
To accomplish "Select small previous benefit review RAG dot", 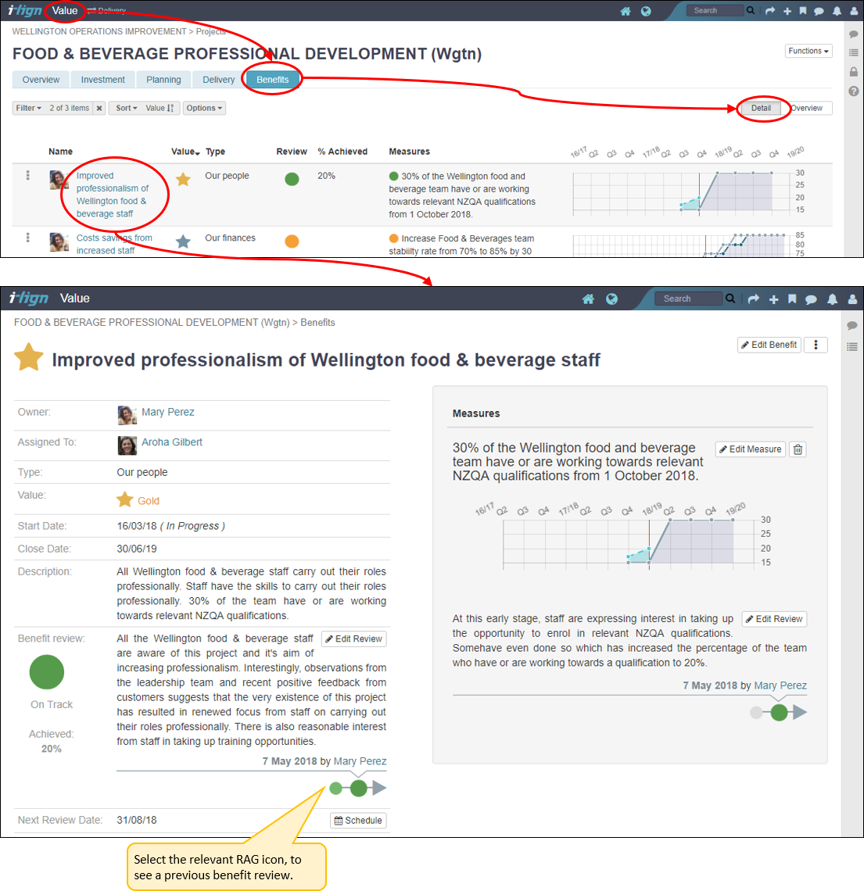I will 336,788.
